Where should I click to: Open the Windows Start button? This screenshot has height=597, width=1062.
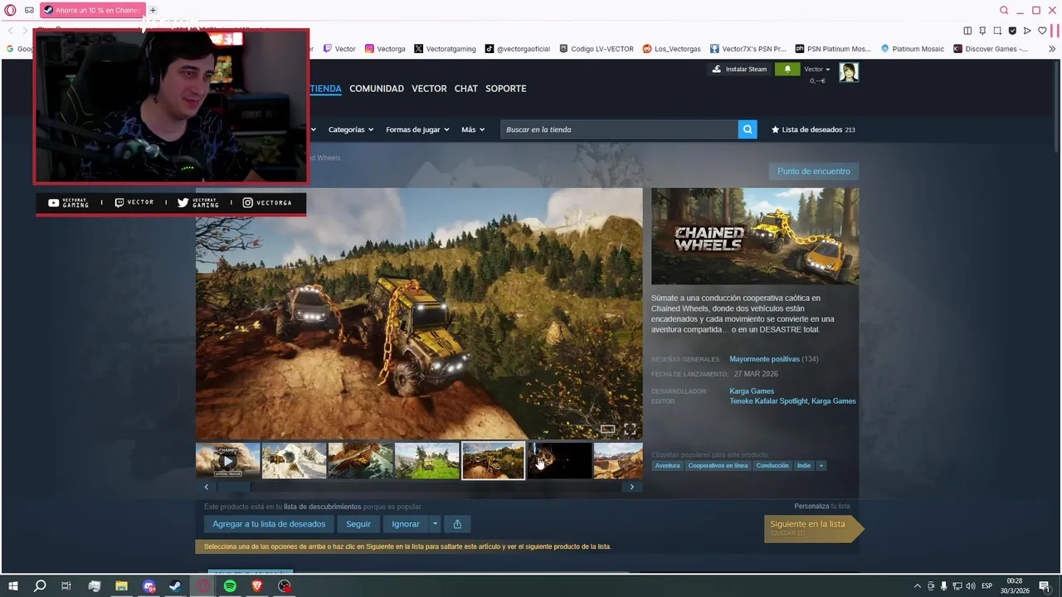[x=12, y=586]
